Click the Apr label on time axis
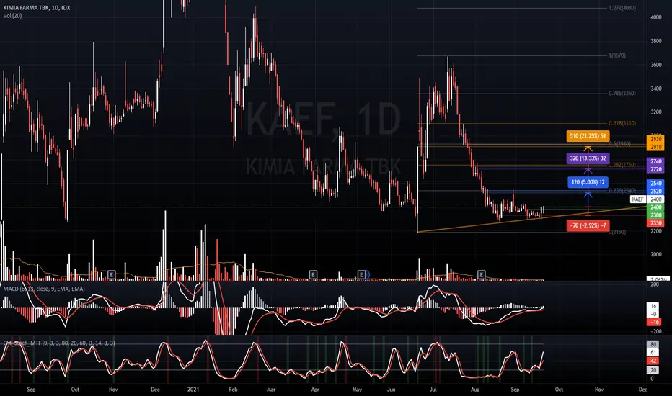Screen dimensions: 672x396 [x=315, y=390]
